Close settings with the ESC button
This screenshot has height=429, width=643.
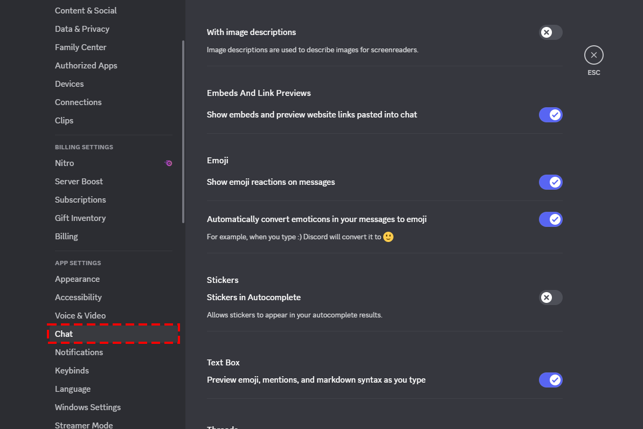coord(593,54)
